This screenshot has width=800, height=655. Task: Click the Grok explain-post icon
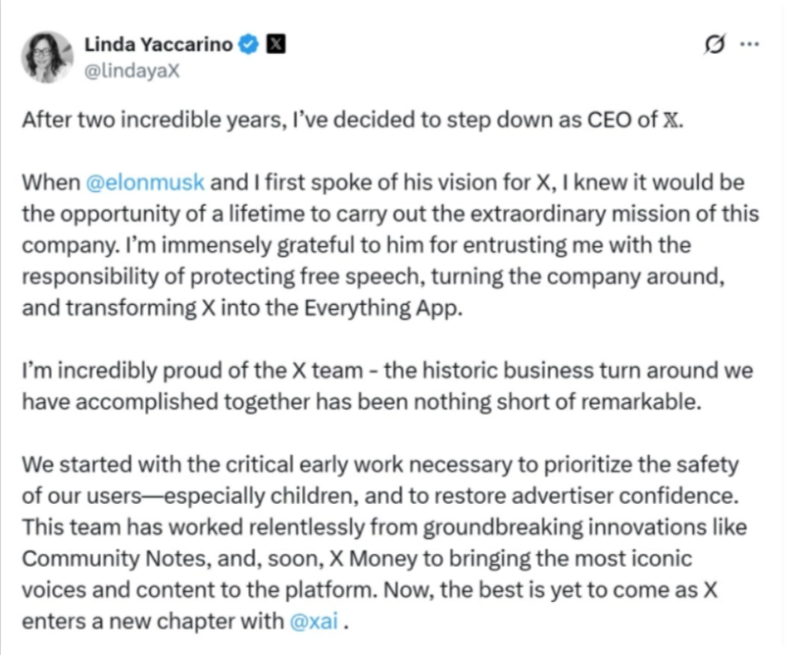pos(715,44)
